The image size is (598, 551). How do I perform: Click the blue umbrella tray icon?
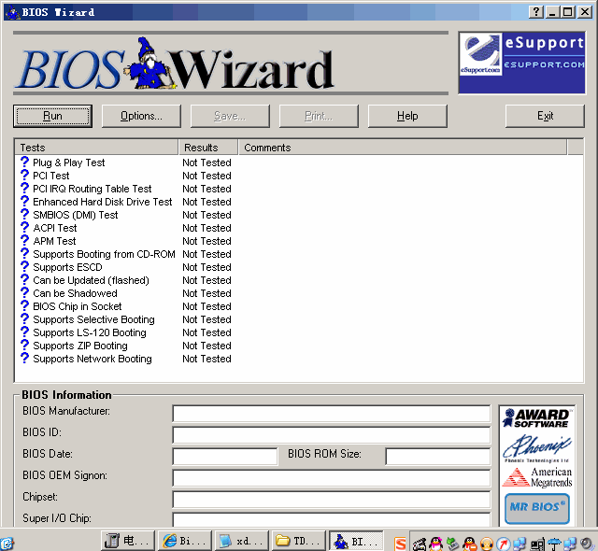click(x=554, y=544)
